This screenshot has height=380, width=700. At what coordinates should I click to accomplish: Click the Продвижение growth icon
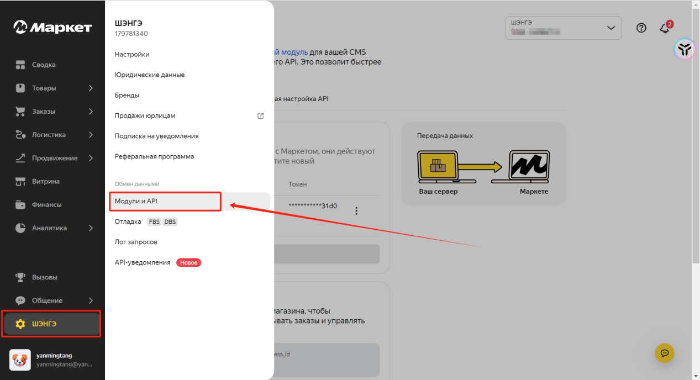tap(20, 158)
